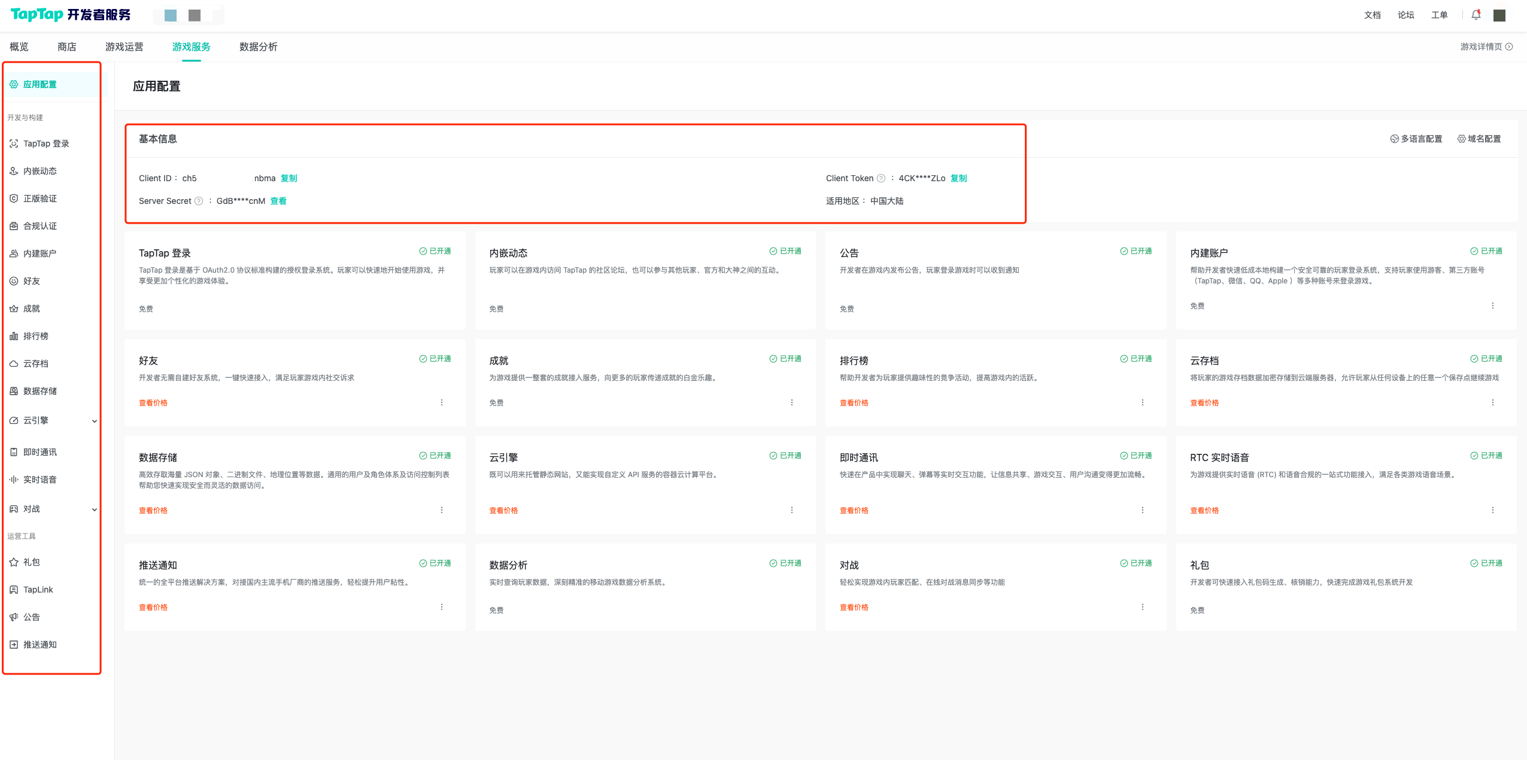
Task: Open 多语言配置 settings
Action: (1416, 139)
